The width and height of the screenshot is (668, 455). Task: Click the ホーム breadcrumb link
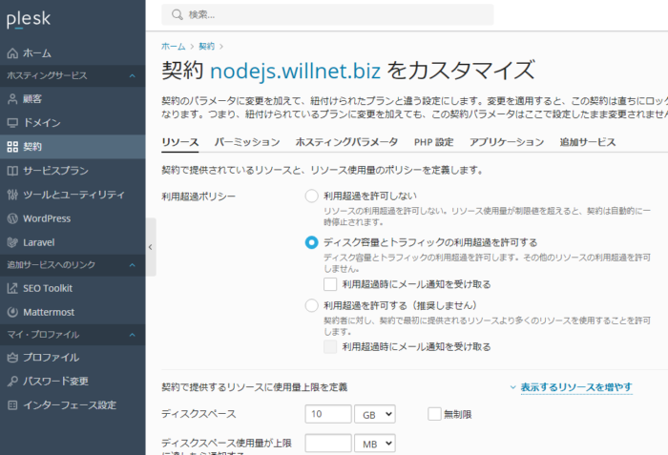click(173, 46)
